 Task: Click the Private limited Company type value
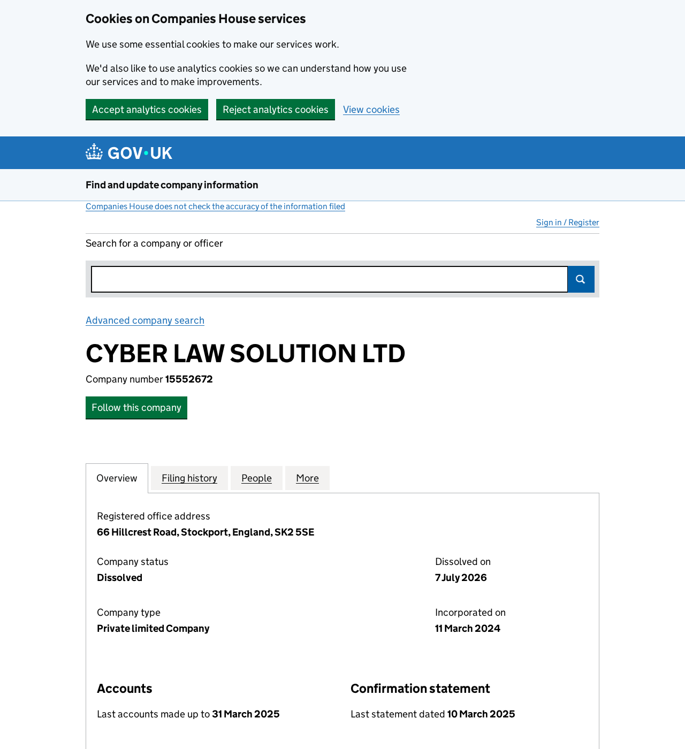coord(153,629)
